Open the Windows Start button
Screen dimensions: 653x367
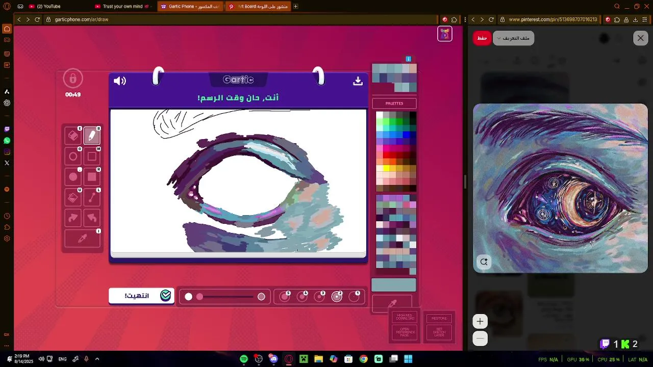pos(408,359)
